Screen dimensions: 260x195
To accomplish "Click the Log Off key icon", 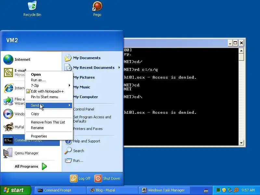I will click(74, 178).
